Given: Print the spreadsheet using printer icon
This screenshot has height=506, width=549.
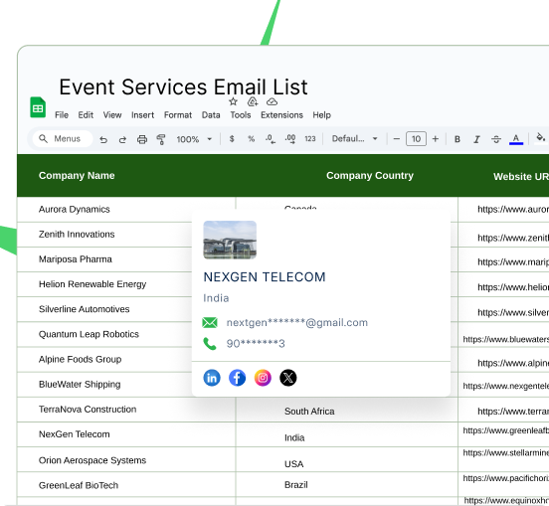Looking at the screenshot, I should [x=142, y=139].
